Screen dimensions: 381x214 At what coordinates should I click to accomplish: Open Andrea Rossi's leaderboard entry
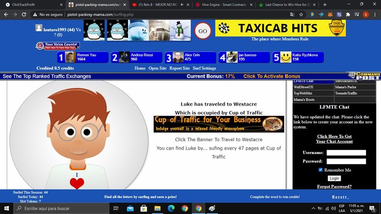136,57
